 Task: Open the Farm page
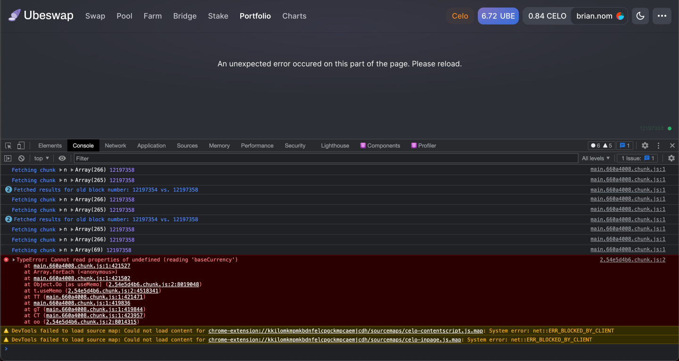[x=153, y=16]
